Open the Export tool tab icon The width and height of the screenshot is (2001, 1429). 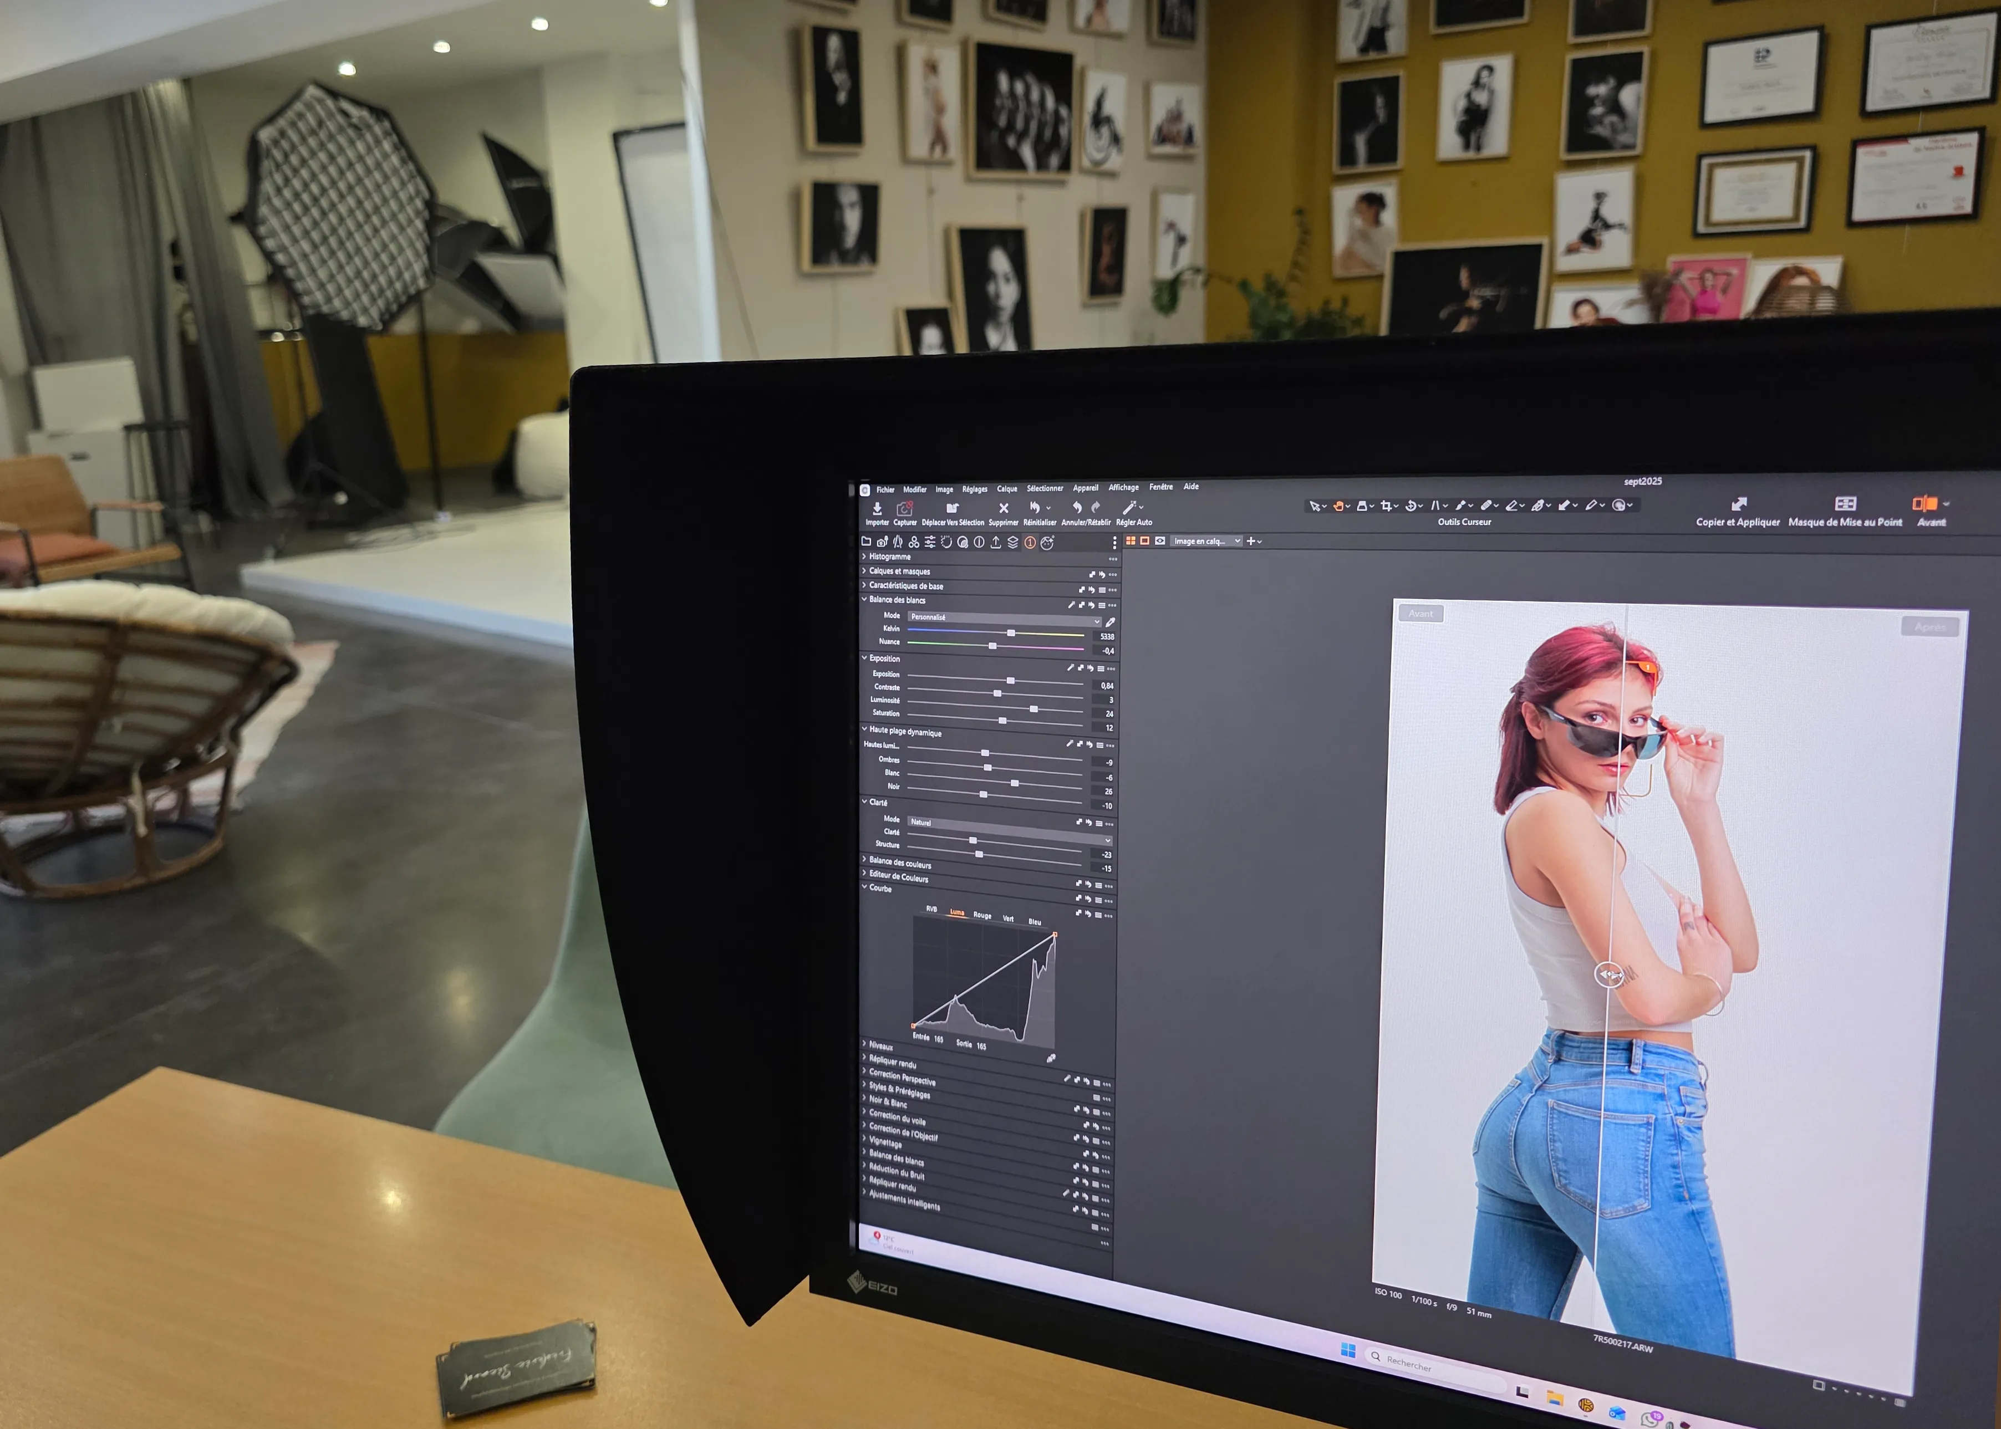point(995,543)
